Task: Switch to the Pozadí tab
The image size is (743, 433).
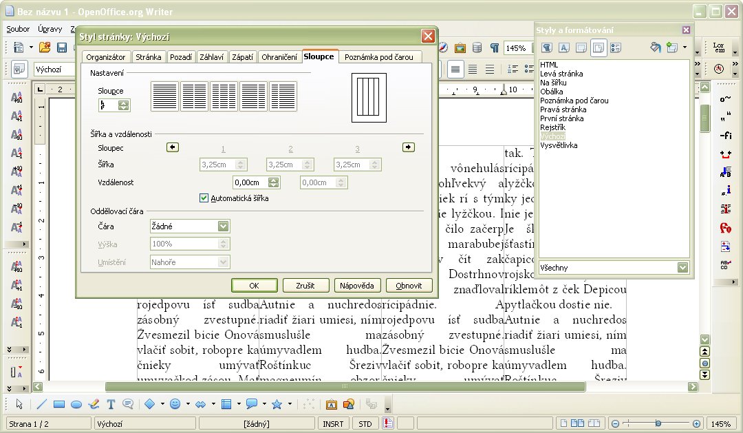Action: pos(180,57)
